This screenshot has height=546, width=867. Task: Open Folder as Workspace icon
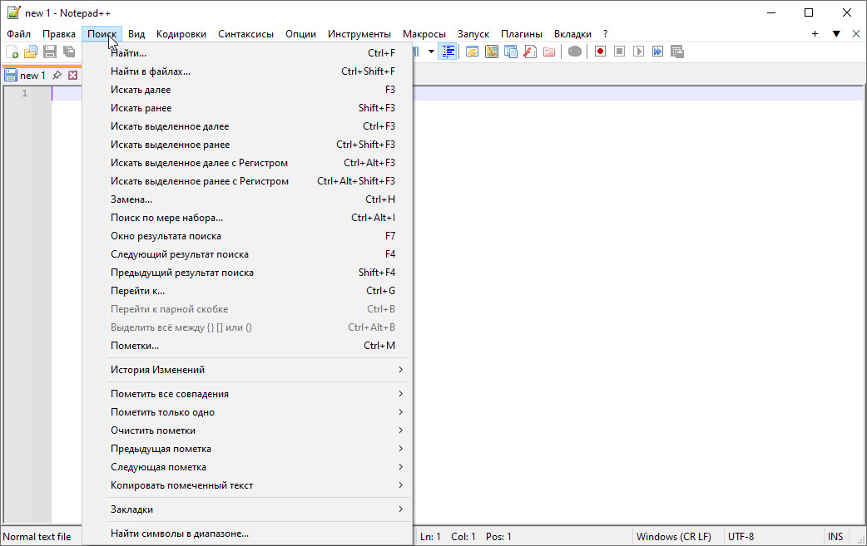(549, 52)
